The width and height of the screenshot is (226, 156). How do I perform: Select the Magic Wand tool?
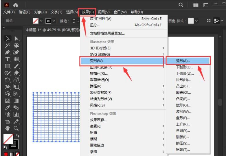pyautogui.click(x=8, y=46)
